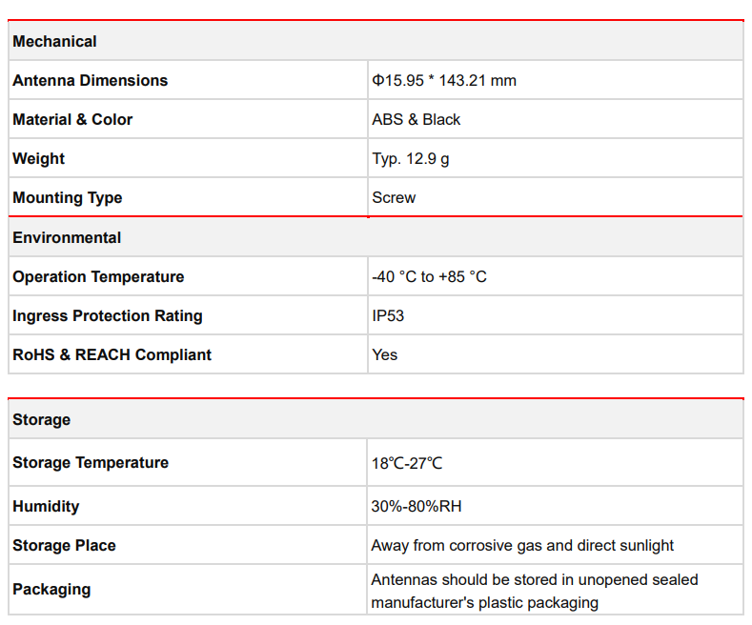
Task: Click the Φ15.95 * 143.21 mm value
Action: pos(443,81)
